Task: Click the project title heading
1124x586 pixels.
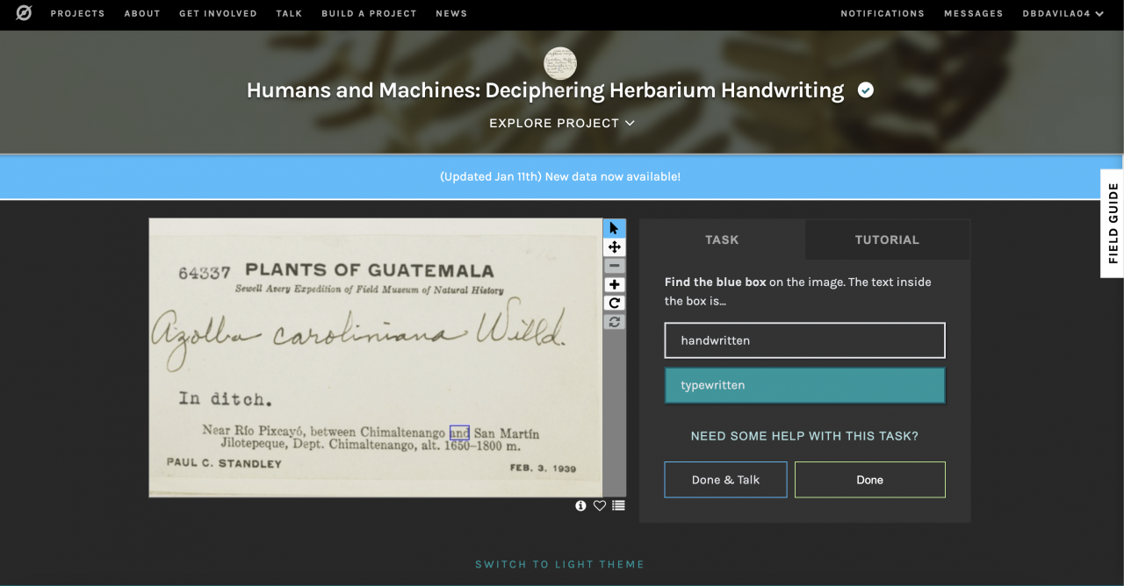Action: pos(545,89)
